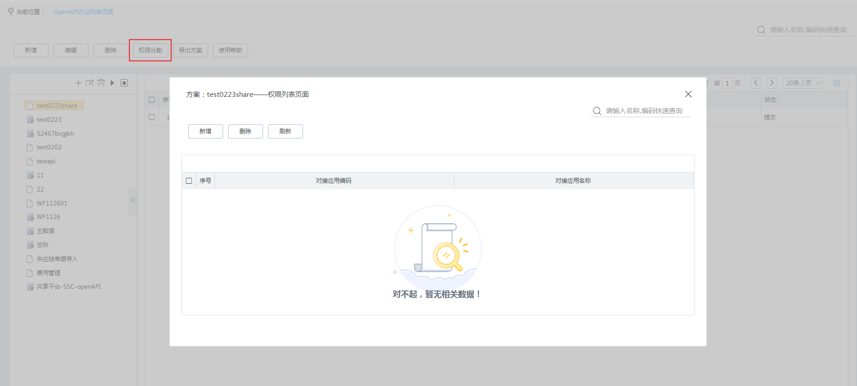Go to the next page arrow

tap(771, 83)
